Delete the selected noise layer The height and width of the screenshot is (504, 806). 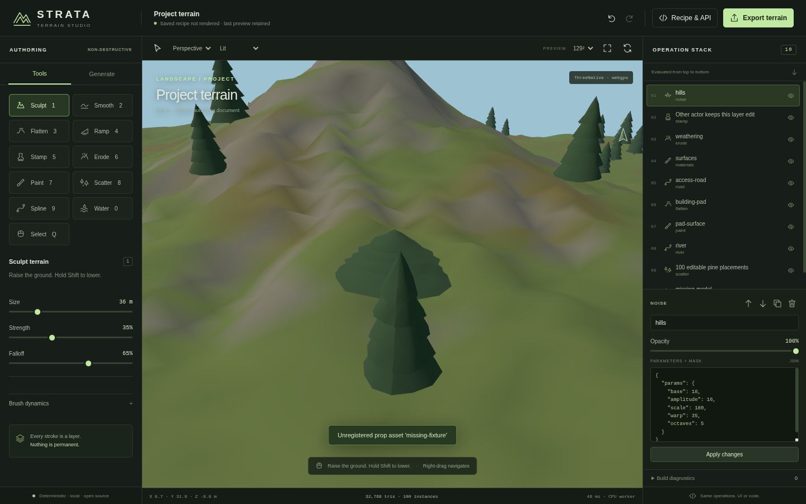click(x=792, y=304)
